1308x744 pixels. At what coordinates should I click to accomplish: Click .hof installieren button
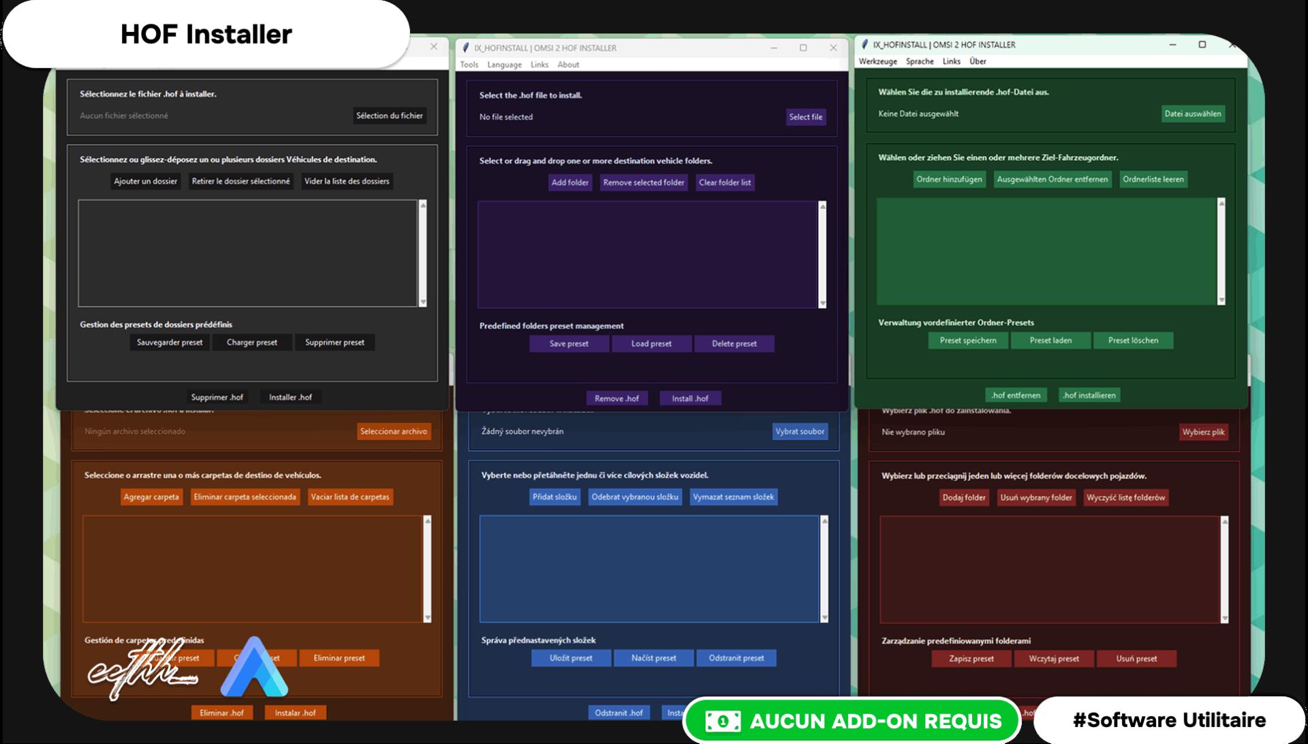(x=1089, y=395)
